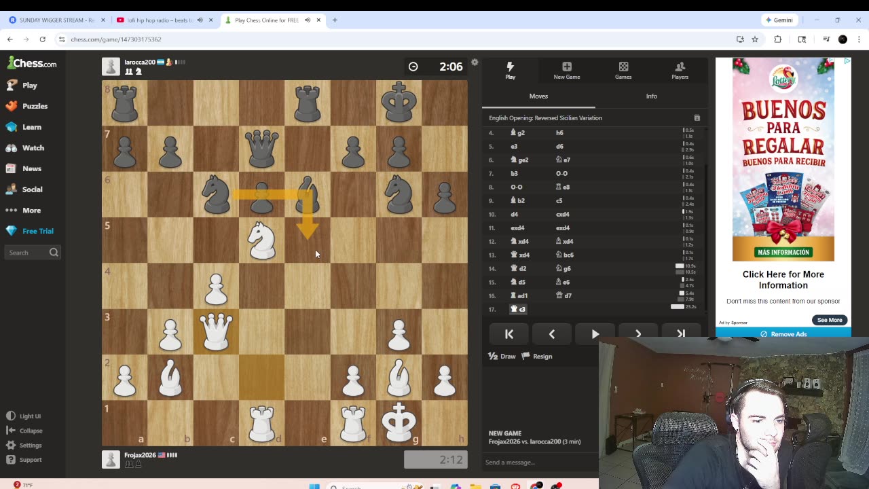Open the Play section in the sidebar
Viewport: 869px width, 489px height.
(x=22, y=86)
